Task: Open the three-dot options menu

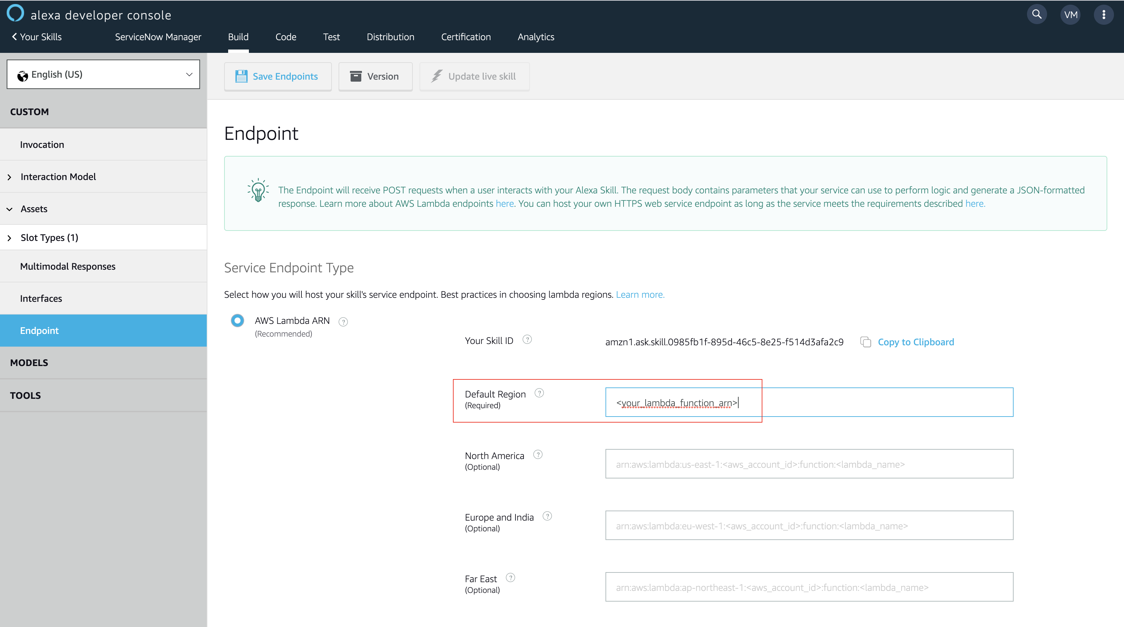Action: pos(1104,14)
